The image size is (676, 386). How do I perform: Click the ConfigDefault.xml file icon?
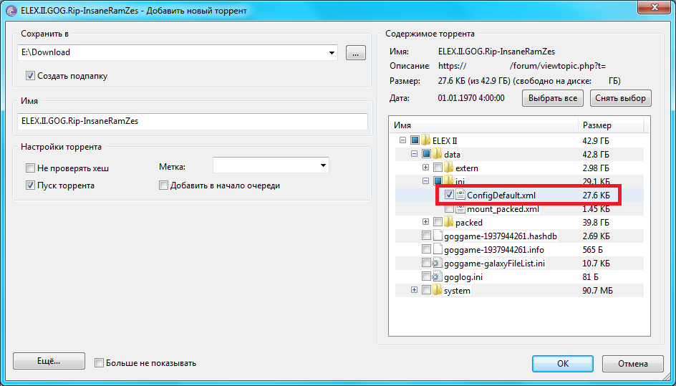[460, 195]
